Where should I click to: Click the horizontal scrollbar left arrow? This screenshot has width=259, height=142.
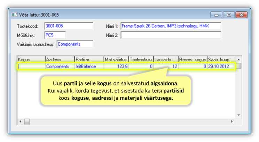(21, 122)
